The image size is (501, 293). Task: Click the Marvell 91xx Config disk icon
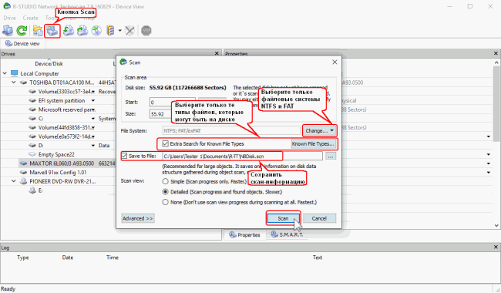(23, 172)
